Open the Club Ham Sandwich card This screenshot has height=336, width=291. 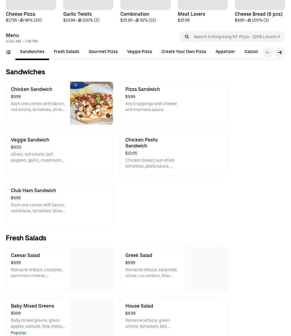click(59, 204)
